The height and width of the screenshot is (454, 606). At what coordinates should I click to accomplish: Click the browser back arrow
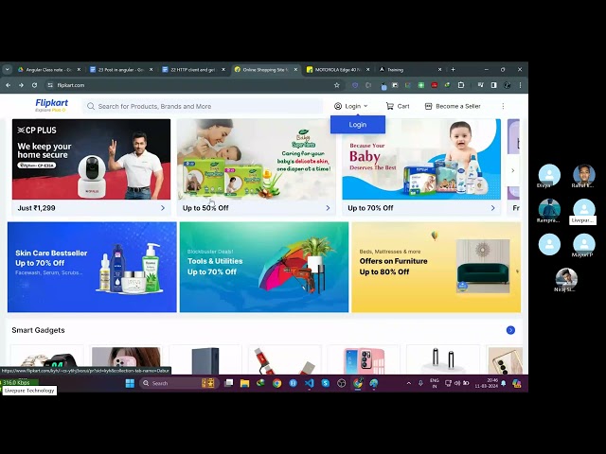[x=9, y=85]
